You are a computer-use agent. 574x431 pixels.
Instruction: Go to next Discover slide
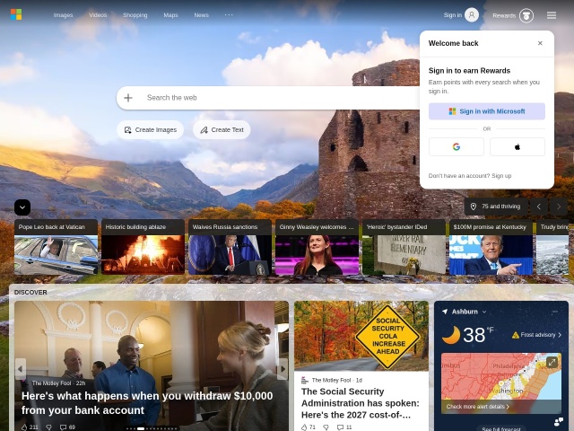point(283,369)
